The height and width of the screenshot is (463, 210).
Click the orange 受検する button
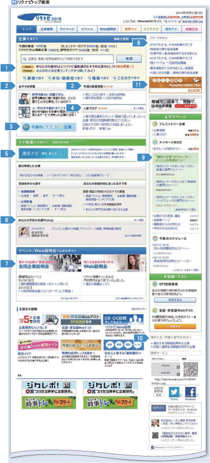(175, 326)
